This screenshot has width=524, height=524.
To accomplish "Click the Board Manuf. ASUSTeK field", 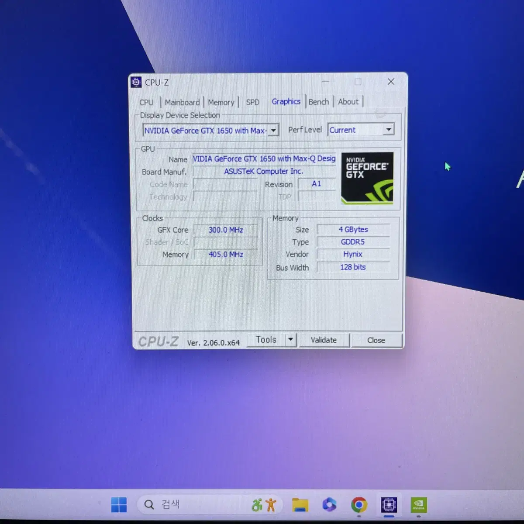I will (x=264, y=172).
